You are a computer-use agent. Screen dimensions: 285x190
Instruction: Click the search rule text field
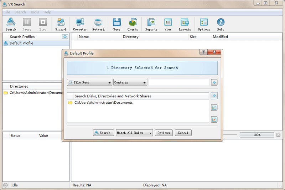tap(179, 82)
